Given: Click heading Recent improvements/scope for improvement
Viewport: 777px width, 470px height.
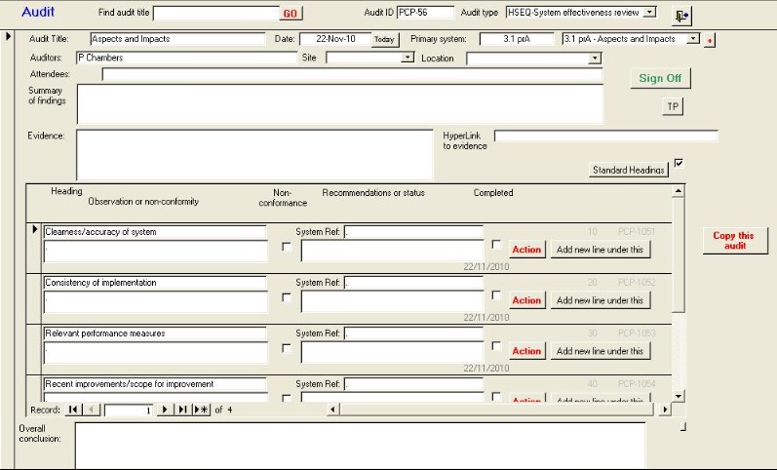Looking at the screenshot, I should [155, 384].
